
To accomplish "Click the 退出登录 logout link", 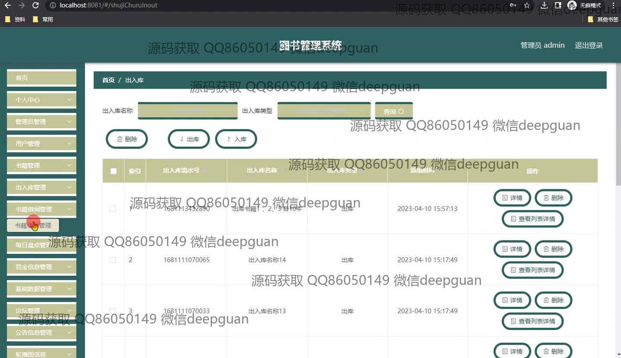I will point(589,45).
